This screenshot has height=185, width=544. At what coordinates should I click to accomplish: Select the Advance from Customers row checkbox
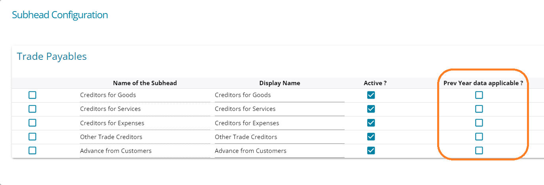32,151
